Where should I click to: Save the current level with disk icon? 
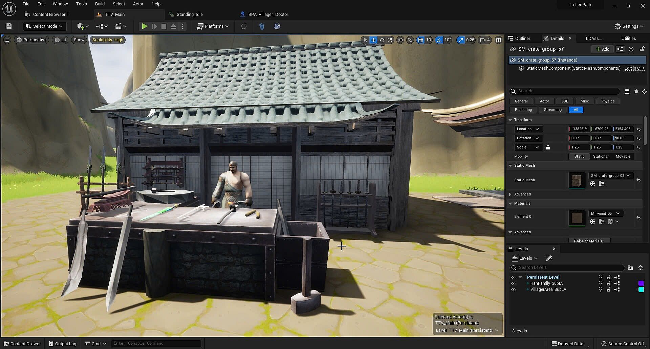(x=9, y=26)
